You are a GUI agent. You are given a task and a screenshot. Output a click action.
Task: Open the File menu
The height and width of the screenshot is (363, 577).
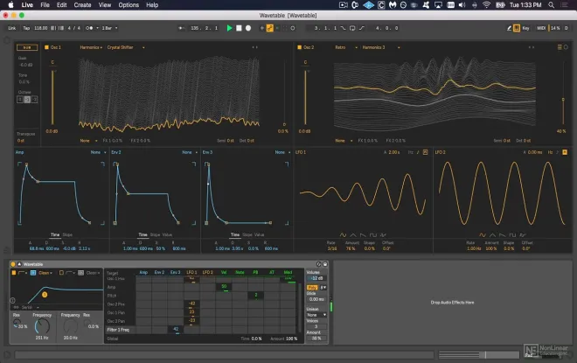click(x=45, y=4)
